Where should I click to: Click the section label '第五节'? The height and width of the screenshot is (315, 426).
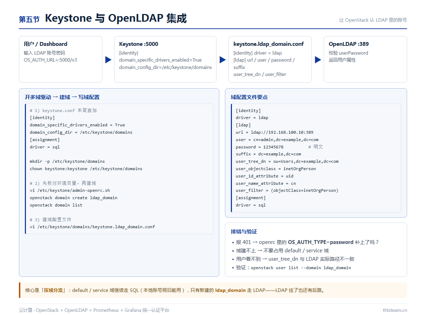tap(29, 19)
